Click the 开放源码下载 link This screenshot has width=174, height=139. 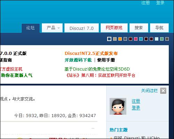[78, 60]
